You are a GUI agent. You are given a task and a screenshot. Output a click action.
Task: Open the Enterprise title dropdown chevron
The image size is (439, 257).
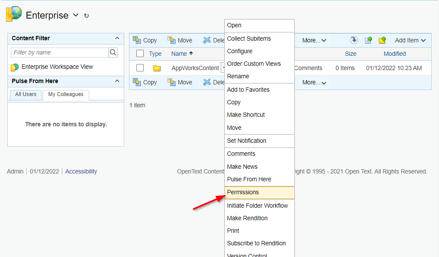click(x=76, y=15)
